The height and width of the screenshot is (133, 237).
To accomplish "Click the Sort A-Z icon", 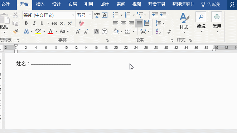I will (158, 31).
